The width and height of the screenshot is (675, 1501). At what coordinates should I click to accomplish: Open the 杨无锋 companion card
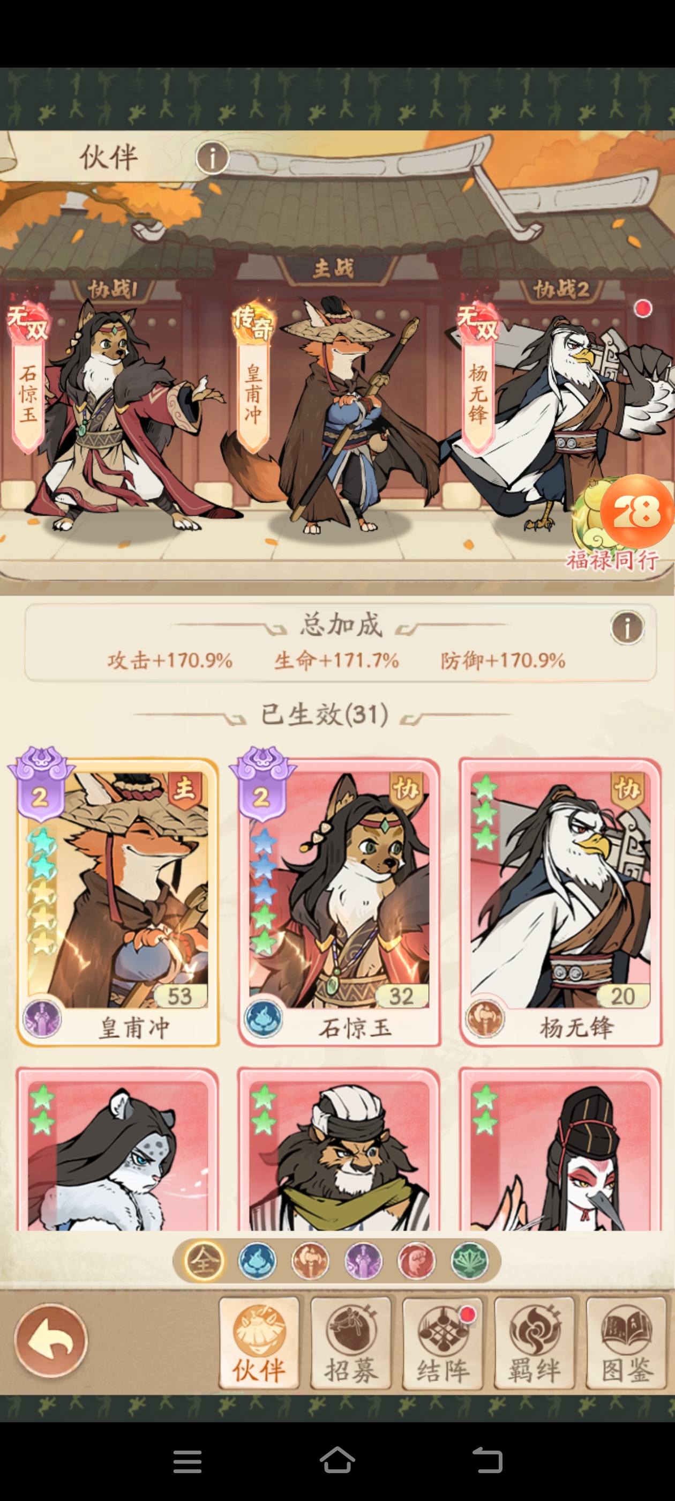tap(560, 902)
